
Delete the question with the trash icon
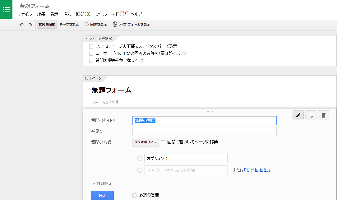tap(323, 115)
